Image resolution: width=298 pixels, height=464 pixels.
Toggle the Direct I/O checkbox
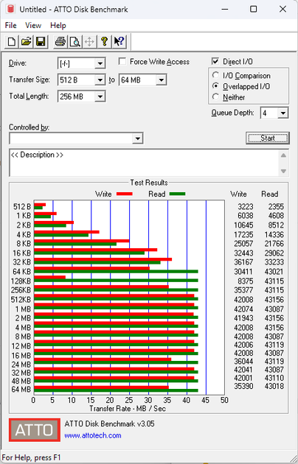coord(215,61)
